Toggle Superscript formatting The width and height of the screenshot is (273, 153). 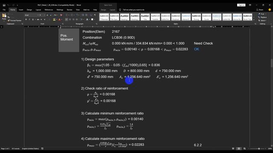[x=44, y=20]
